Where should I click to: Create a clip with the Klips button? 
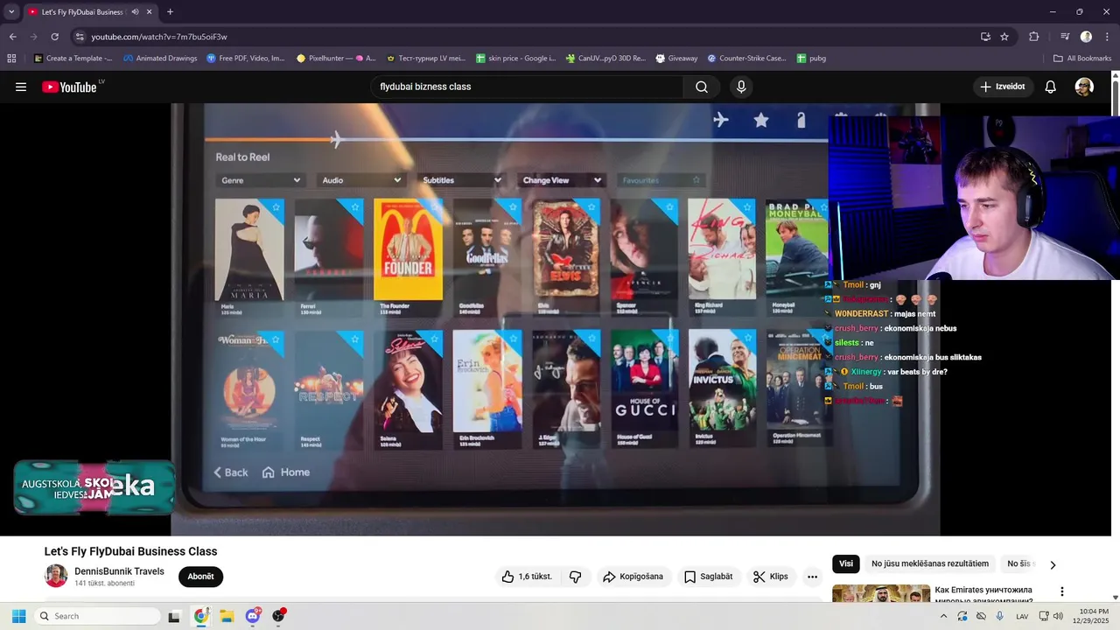(x=770, y=577)
